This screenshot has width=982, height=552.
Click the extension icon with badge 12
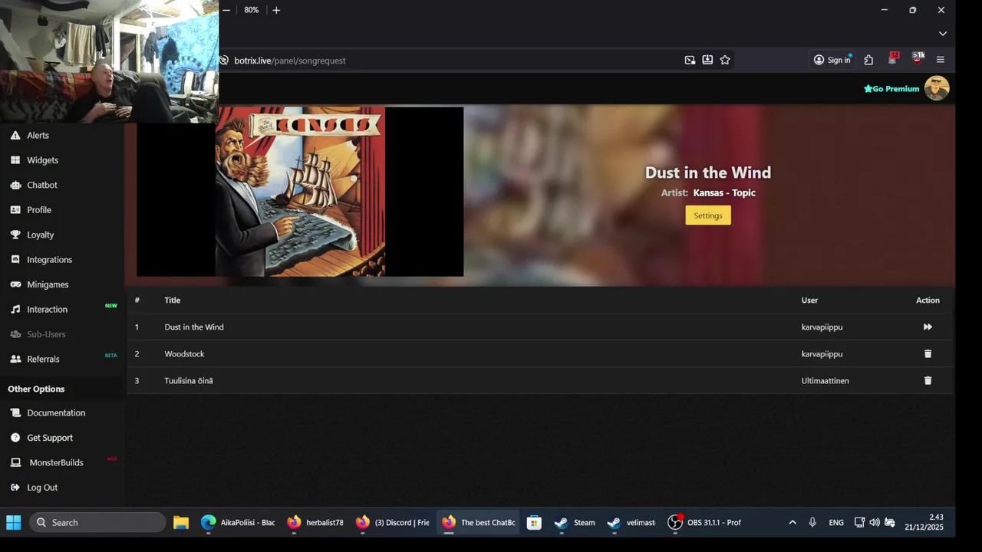point(893,58)
